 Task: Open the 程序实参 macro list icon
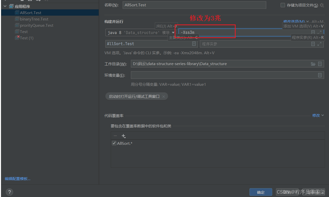pyautogui.click(x=313, y=44)
